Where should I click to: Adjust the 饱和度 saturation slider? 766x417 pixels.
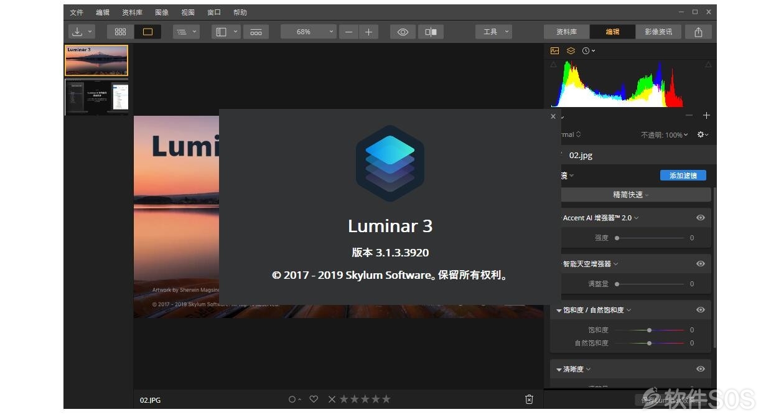[649, 330]
